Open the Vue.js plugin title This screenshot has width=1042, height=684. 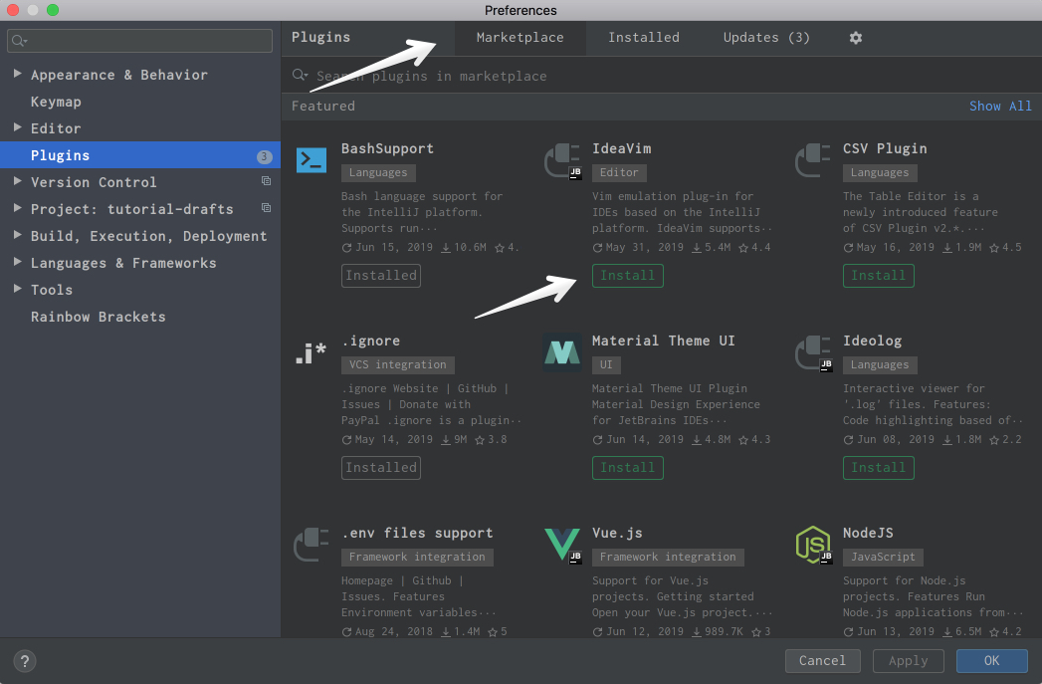(x=617, y=533)
